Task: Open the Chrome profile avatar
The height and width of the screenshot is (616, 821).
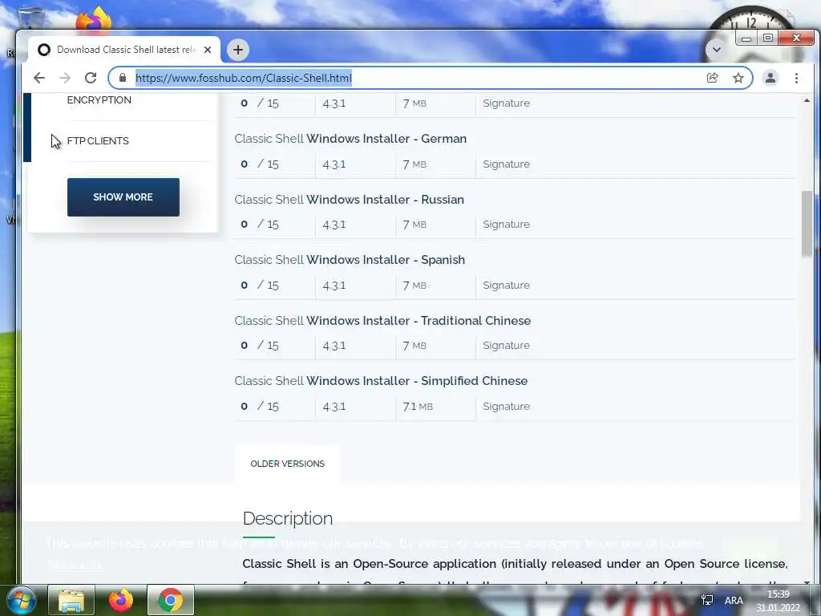Action: (770, 78)
